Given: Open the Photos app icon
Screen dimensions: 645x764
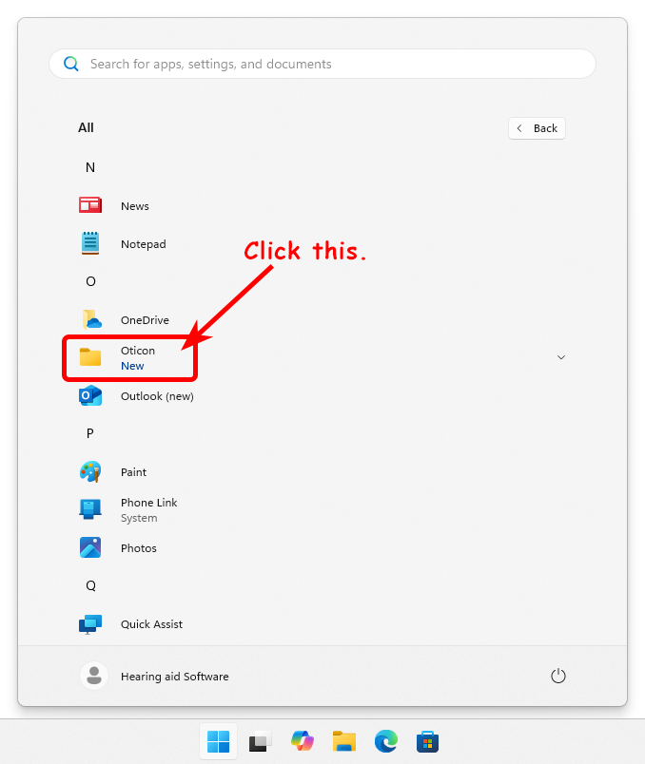Looking at the screenshot, I should [90, 547].
